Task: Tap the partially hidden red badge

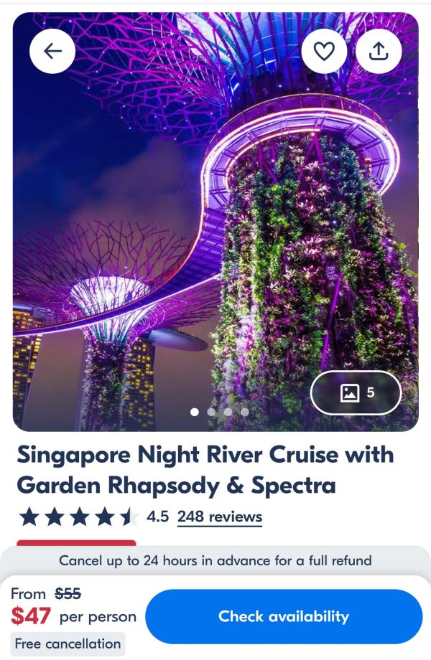Action: [x=76, y=543]
